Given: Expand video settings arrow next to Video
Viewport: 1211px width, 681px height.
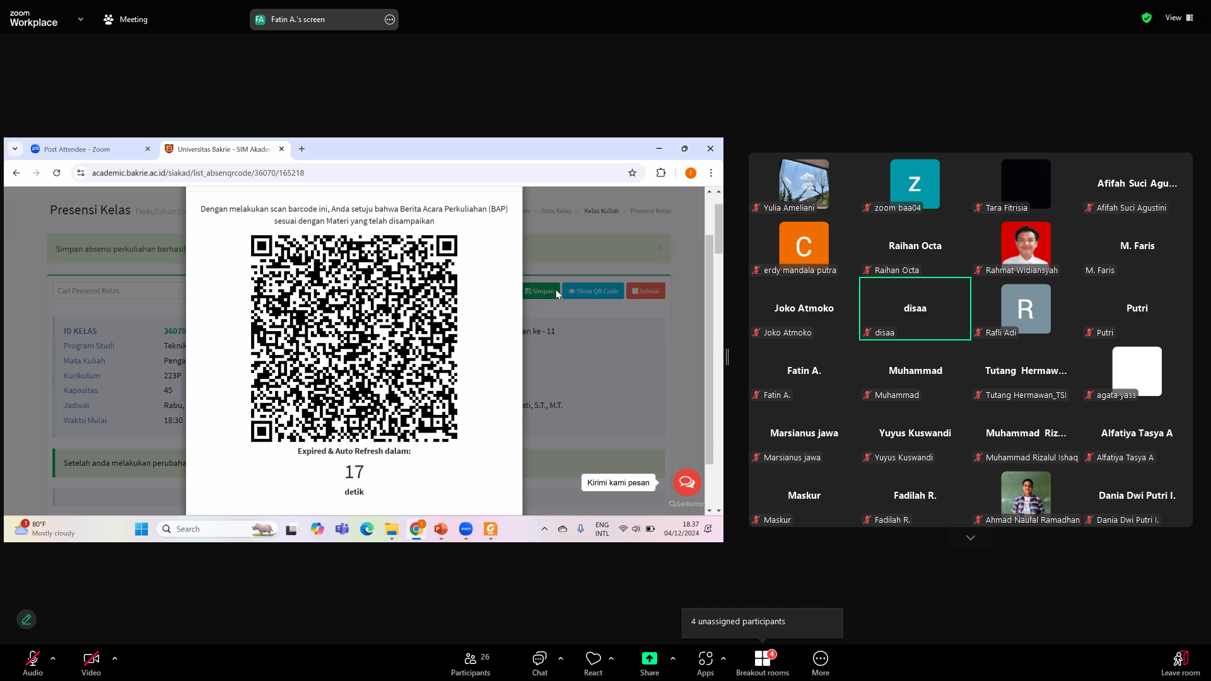Looking at the screenshot, I should click(x=115, y=658).
